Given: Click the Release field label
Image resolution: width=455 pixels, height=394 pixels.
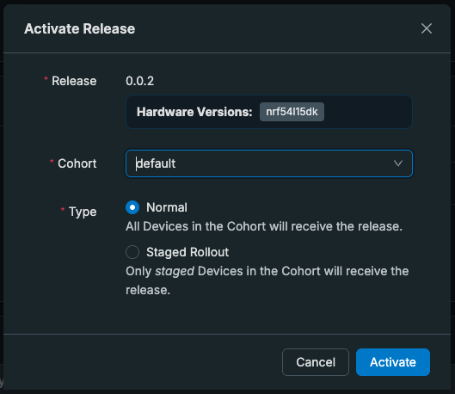Looking at the screenshot, I should [74, 81].
